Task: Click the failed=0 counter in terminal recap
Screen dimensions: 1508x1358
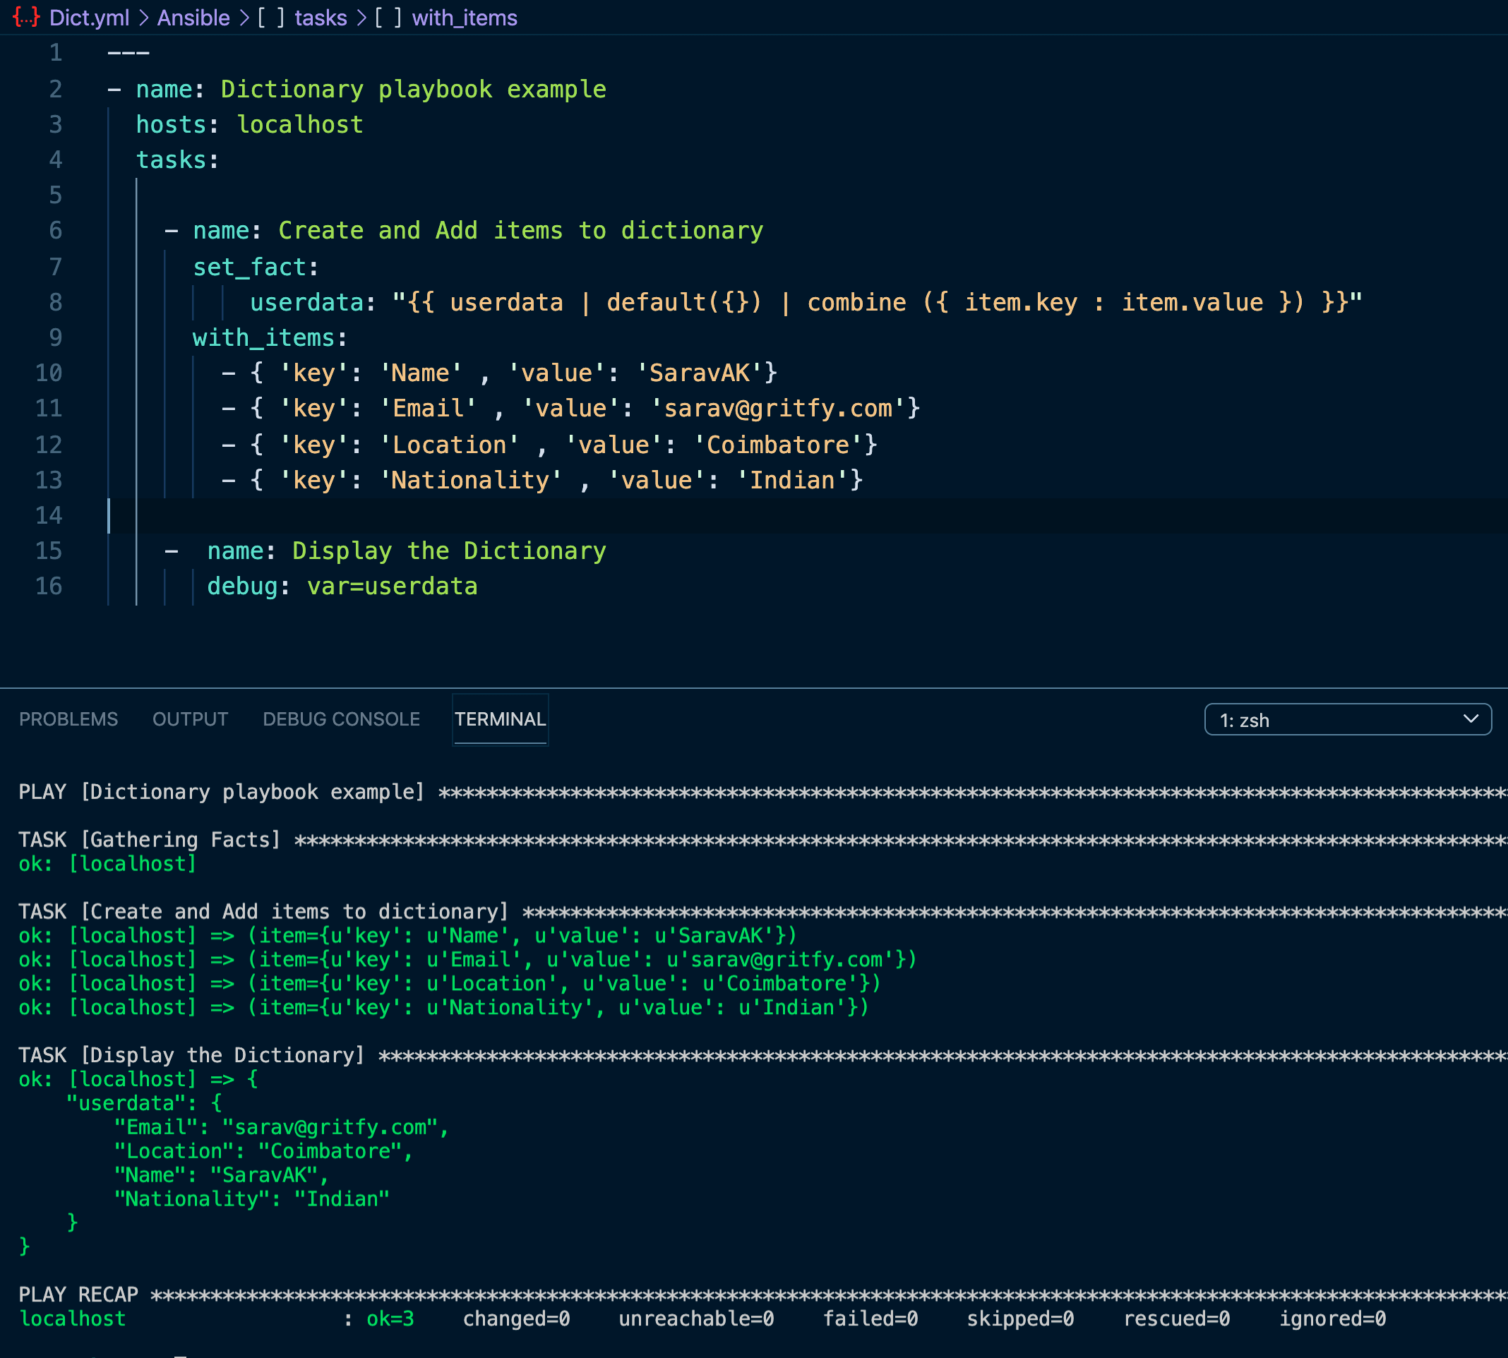Action: (x=870, y=1318)
